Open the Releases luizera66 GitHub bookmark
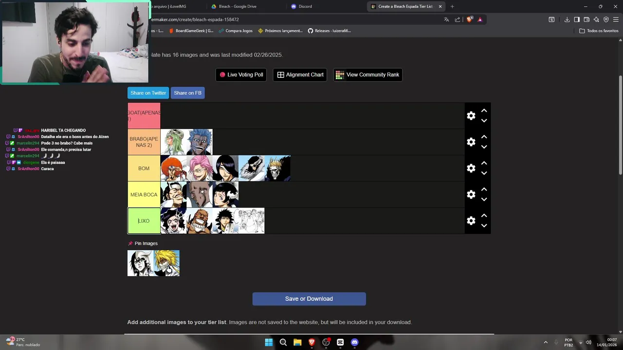 tap(329, 31)
